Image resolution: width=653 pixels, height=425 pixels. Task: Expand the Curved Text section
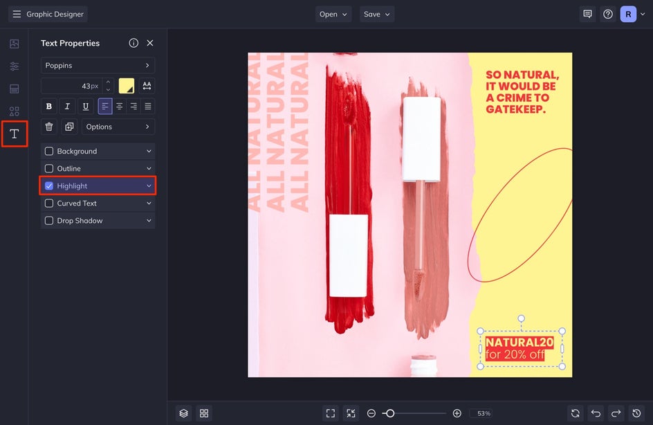tap(149, 204)
